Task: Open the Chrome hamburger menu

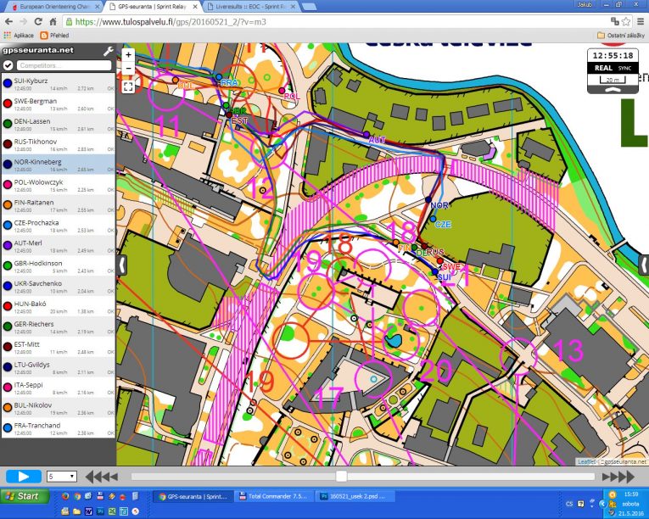Action: pos(641,21)
